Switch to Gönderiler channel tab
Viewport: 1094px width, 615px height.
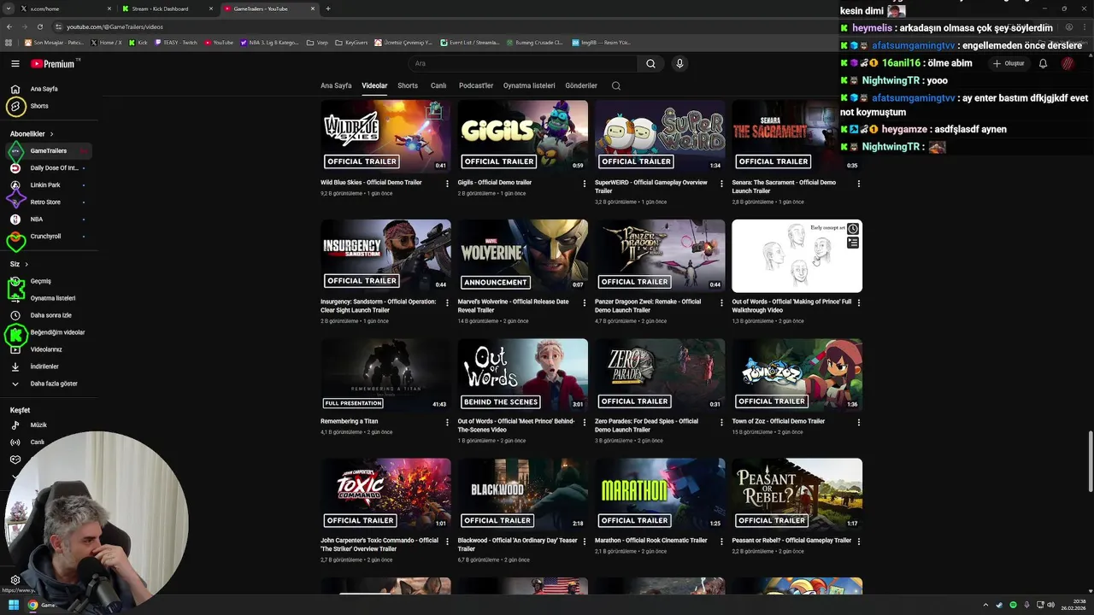coord(581,85)
